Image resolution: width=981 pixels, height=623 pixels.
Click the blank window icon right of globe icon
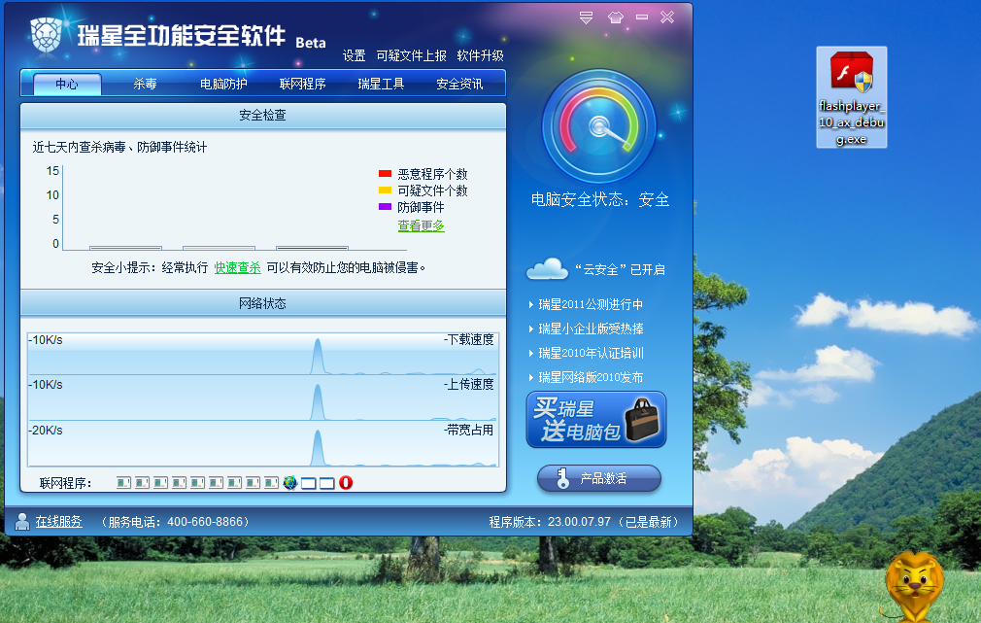click(x=309, y=483)
